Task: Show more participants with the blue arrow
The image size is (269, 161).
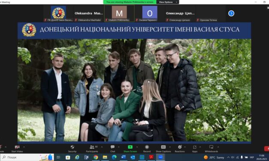Action: pos(231,13)
